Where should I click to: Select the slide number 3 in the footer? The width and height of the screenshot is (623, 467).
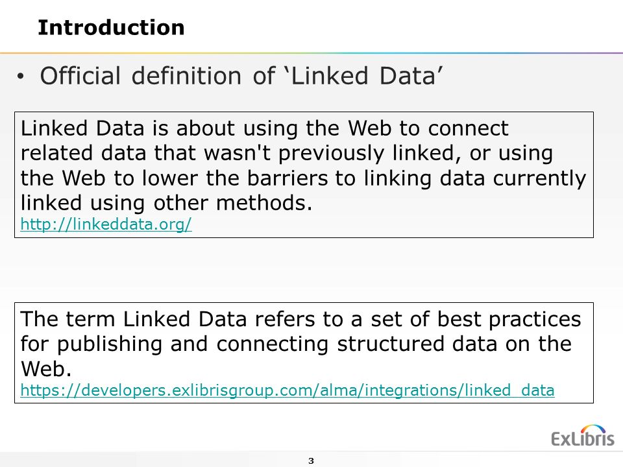311,461
